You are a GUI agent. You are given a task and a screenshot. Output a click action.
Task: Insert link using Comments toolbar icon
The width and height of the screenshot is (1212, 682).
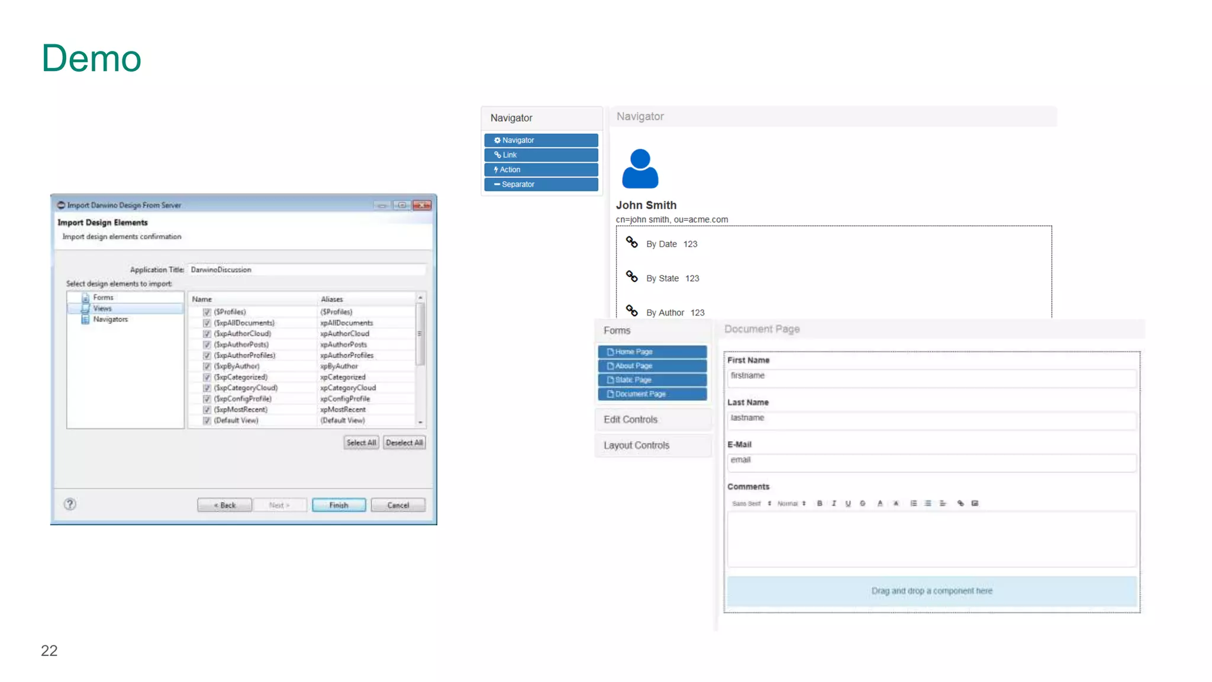coord(960,503)
